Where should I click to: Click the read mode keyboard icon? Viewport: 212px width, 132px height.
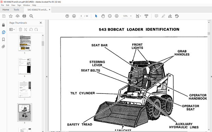pyautogui.click(x=146, y=16)
